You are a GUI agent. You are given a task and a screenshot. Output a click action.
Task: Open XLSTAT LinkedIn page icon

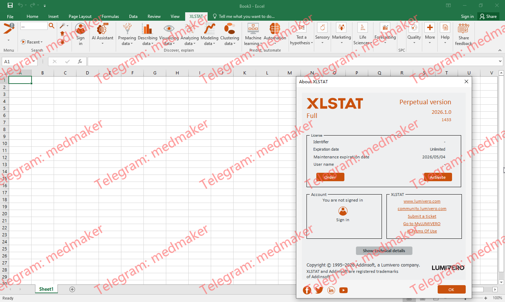(331, 290)
